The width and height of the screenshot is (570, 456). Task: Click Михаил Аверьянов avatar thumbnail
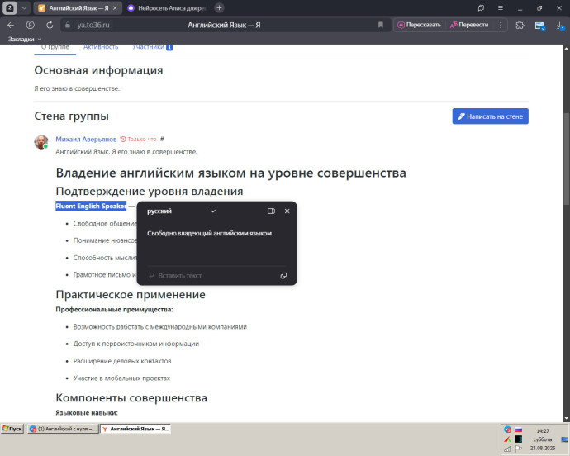41,142
